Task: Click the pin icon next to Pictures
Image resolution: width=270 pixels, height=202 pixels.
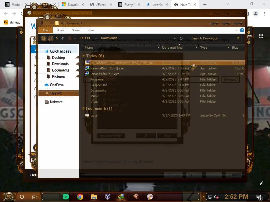Action: [x=77, y=77]
